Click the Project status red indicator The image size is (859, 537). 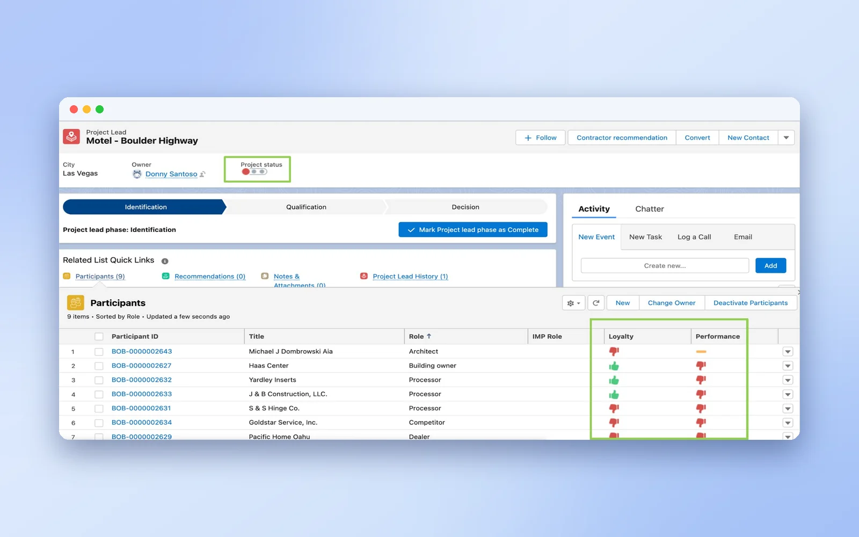pyautogui.click(x=246, y=172)
